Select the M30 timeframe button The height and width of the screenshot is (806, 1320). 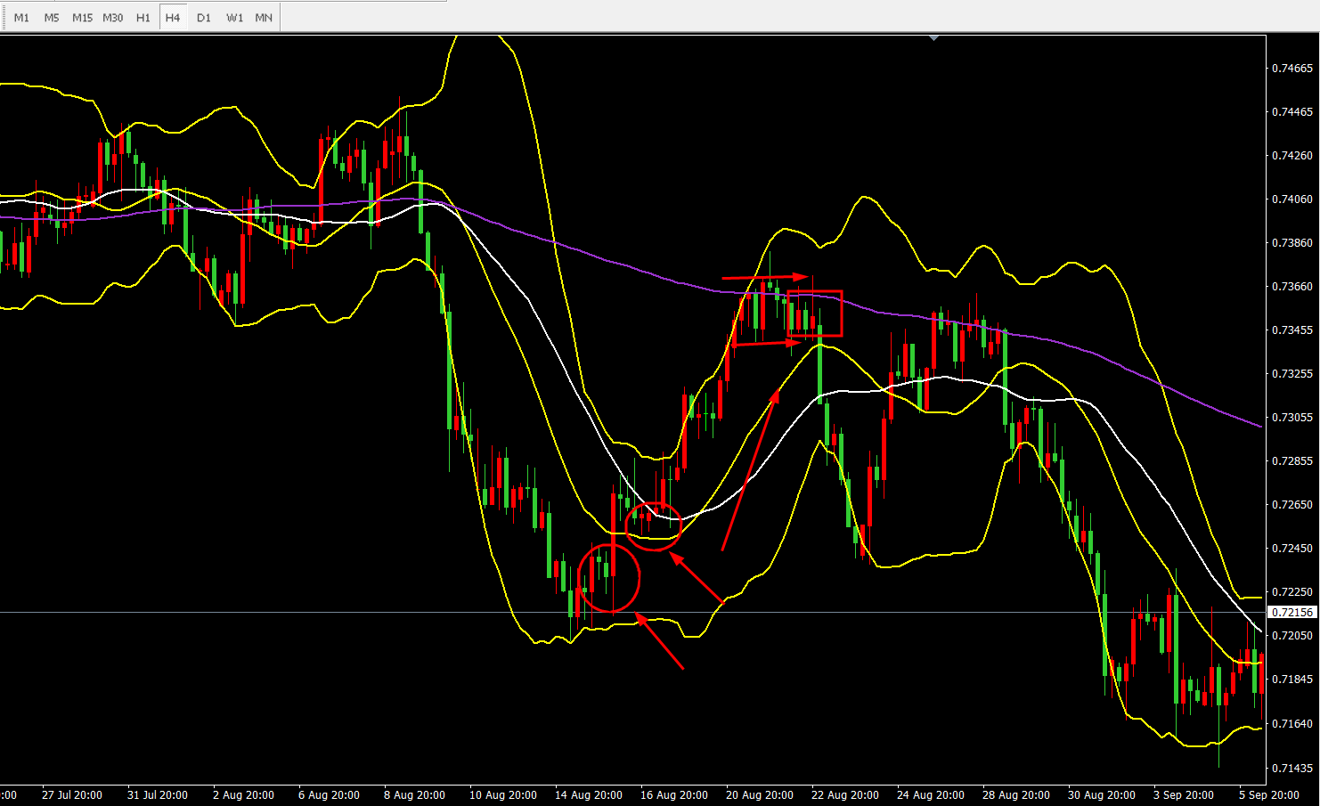[x=113, y=17]
